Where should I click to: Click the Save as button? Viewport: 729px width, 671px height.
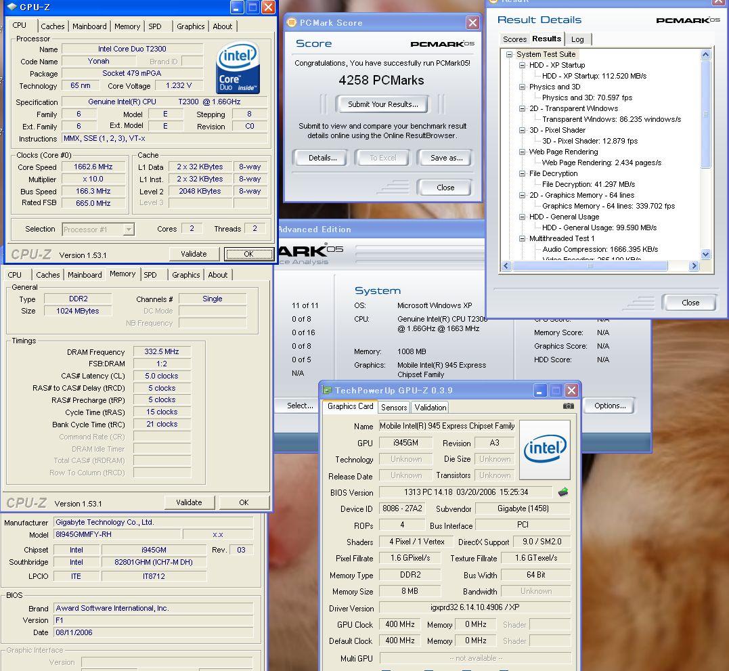pos(446,158)
